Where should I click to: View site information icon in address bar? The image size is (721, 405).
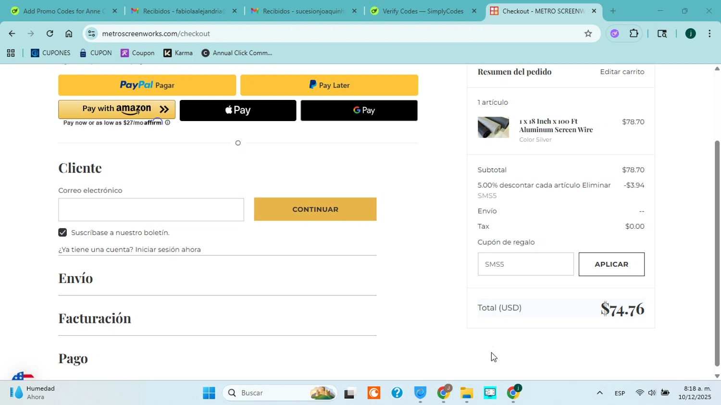91,34
